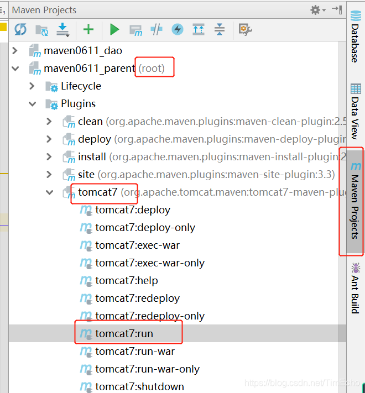
Task: Open Maven settings wrench icon
Action: (246, 30)
